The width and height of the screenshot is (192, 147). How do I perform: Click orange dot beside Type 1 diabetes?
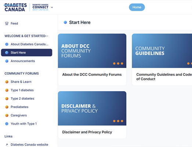[x=7, y=90]
